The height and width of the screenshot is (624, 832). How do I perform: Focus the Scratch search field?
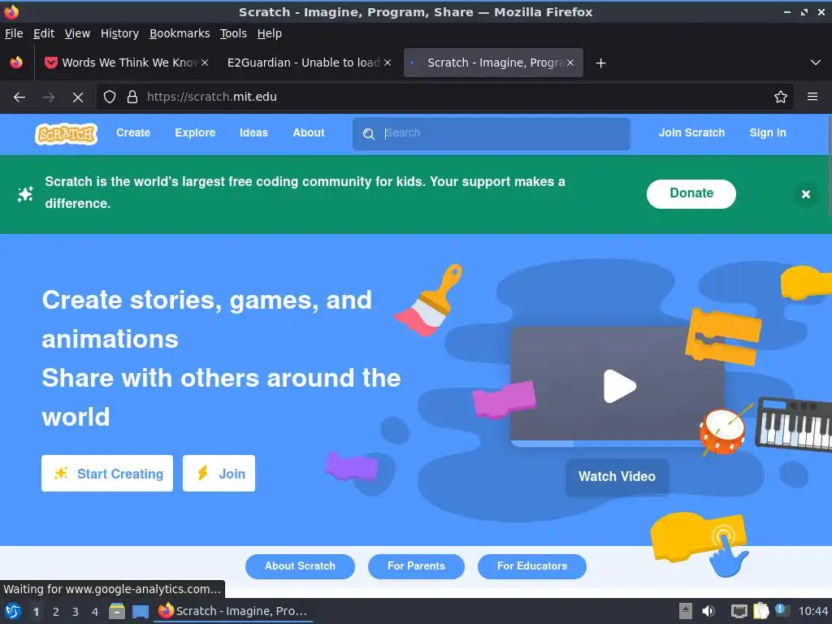click(x=492, y=134)
